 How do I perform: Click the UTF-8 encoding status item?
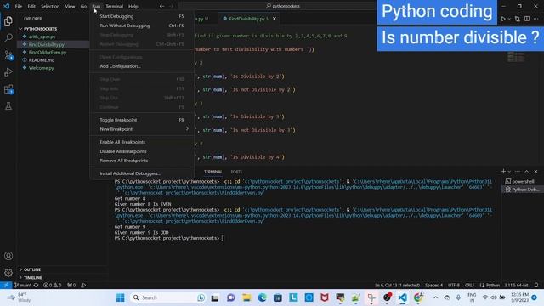[454, 285]
